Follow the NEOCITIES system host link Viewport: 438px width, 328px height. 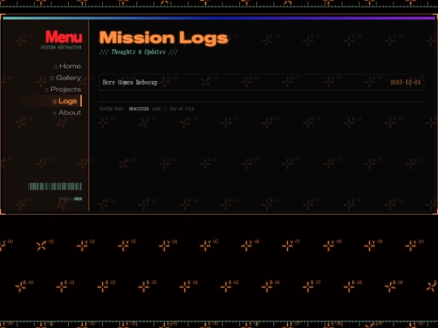[139, 109]
